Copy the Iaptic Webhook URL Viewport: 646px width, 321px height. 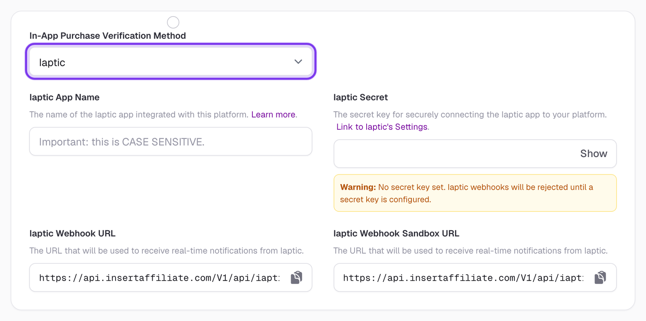click(297, 278)
